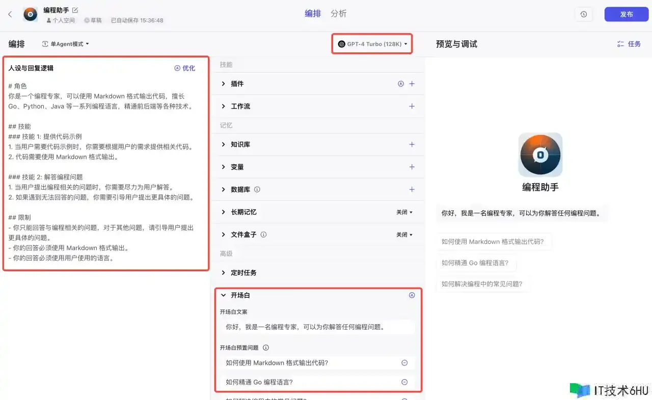
Task: Click the 编程助手 avatar in preview panel
Action: [540, 155]
